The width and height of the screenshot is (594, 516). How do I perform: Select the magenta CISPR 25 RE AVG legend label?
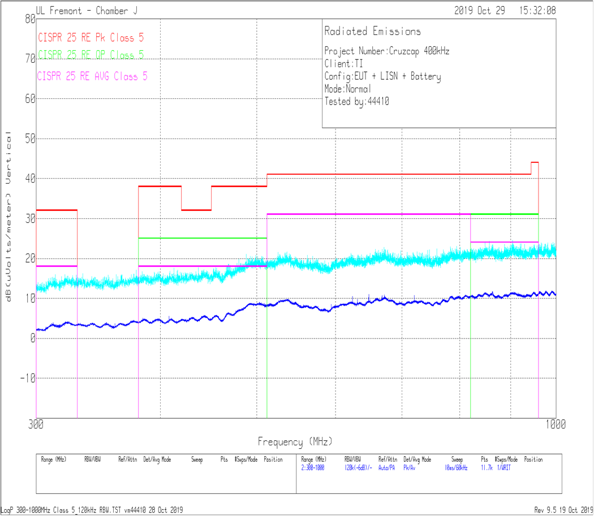click(x=92, y=76)
